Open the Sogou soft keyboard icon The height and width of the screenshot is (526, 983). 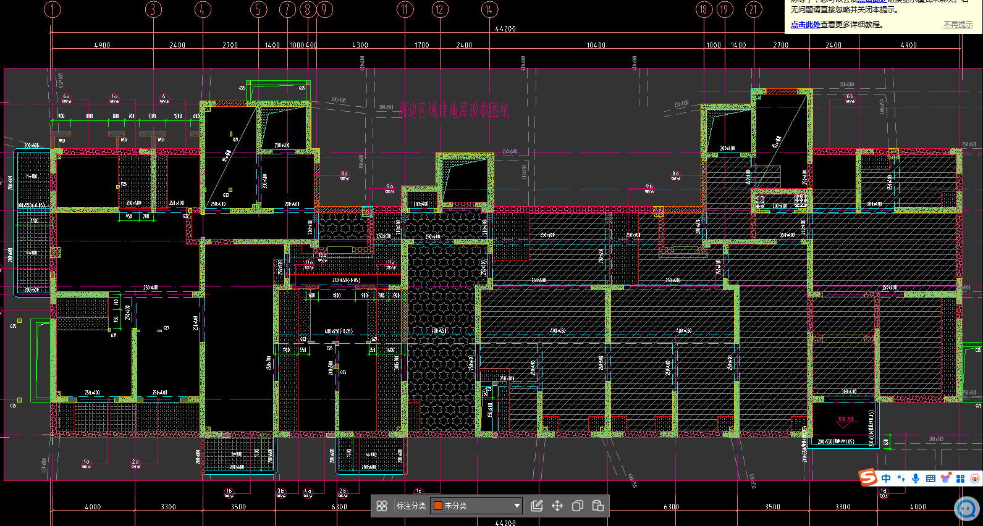tap(930, 478)
